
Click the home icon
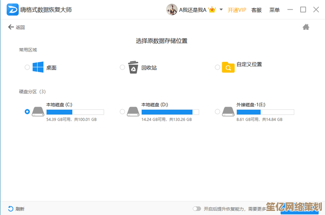click(x=306, y=27)
